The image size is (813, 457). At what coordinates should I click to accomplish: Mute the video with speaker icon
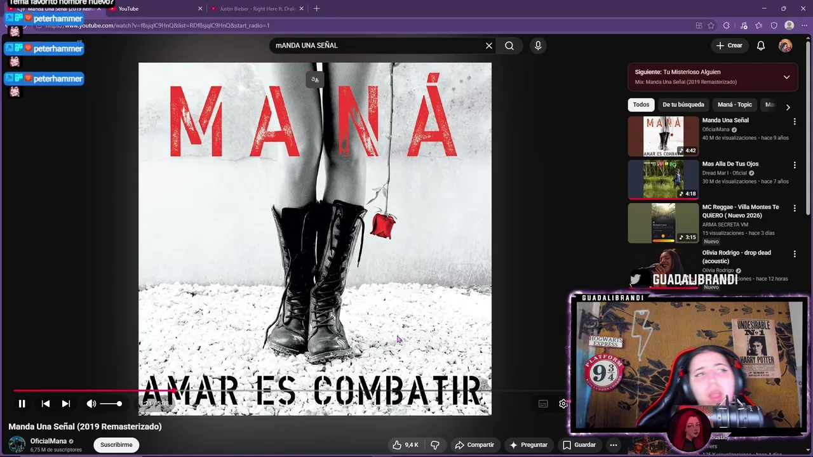coord(91,404)
